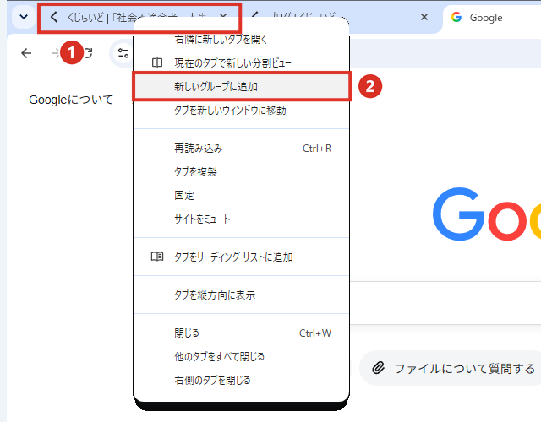Screen dimensions: 541x422
Task: Select 右側のタブを閉じる
Action: (x=241, y=380)
